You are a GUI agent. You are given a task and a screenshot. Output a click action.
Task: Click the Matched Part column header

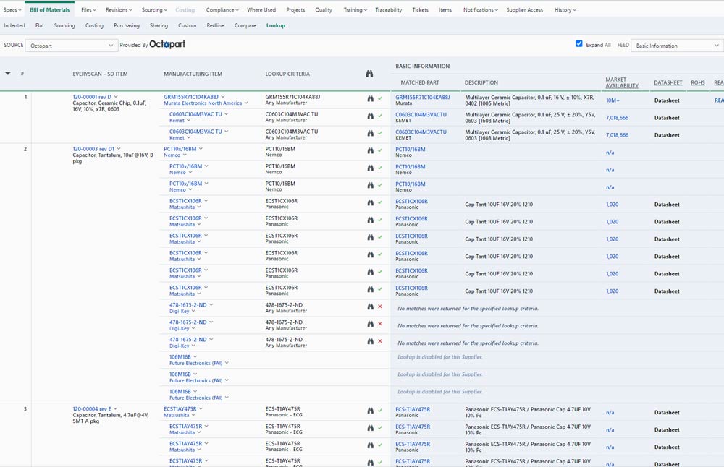(x=420, y=82)
